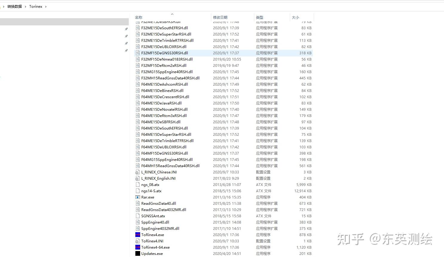Select the file name F64MG15SppEngine40RSH.dll

pyautogui.click(x=167, y=159)
